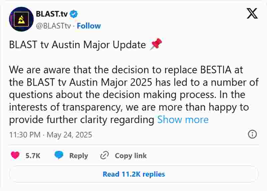Open the 11:30 PM May 24, 2025 timestamp
The height and width of the screenshot is (191, 267).
[51, 135]
